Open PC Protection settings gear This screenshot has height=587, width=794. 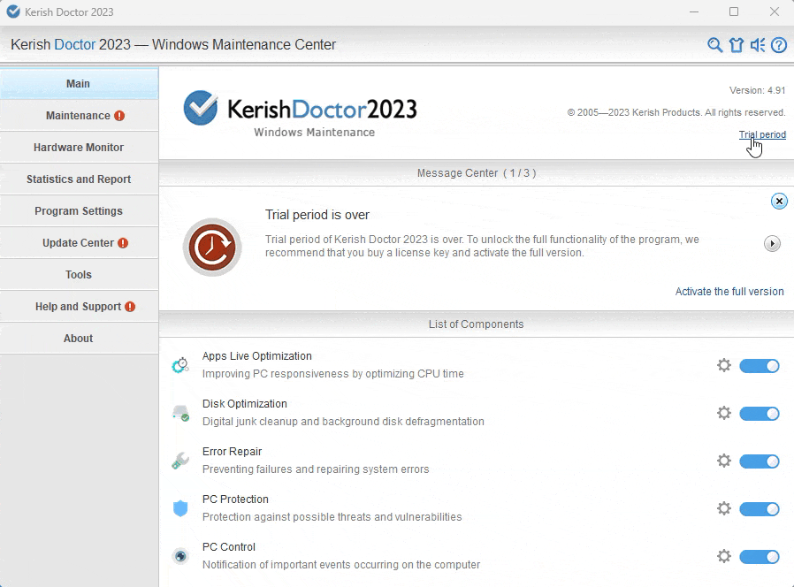(x=724, y=508)
